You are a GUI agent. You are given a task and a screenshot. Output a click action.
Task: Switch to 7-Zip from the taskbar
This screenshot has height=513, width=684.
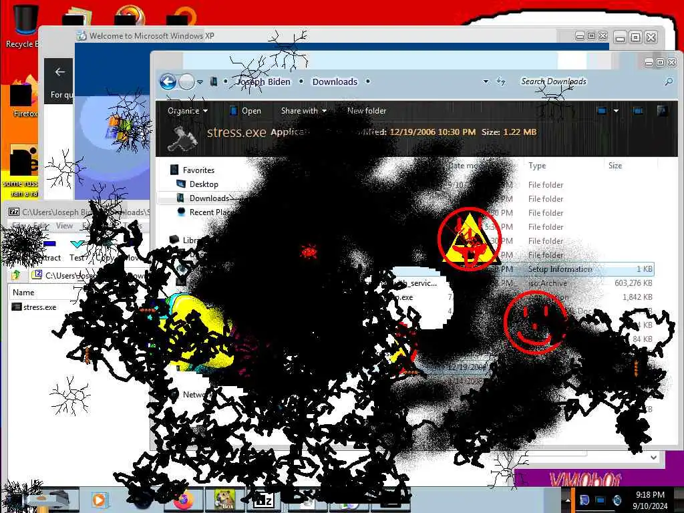point(263,500)
